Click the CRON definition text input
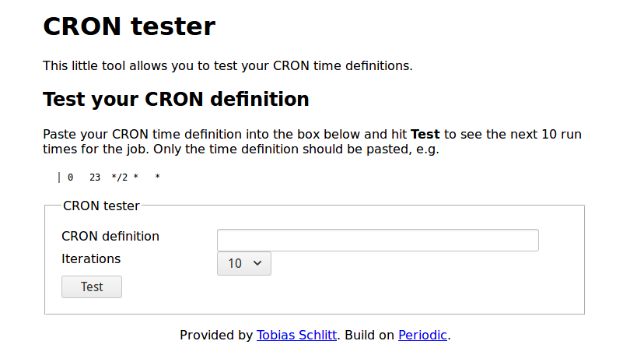Viewport: 637px width, 355px height. click(x=377, y=240)
